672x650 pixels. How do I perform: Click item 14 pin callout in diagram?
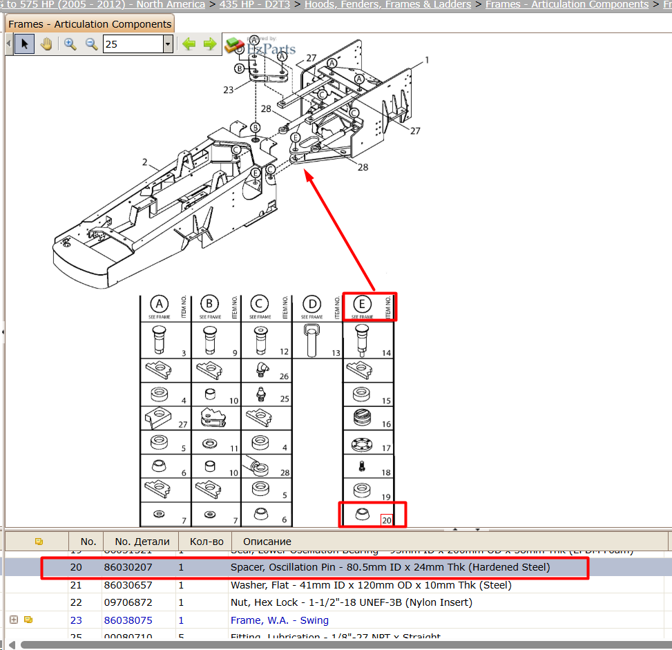386,353
